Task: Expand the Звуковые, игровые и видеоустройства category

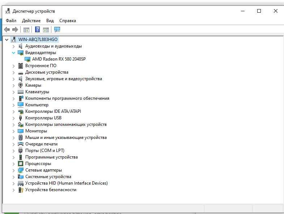Action: 13,79
